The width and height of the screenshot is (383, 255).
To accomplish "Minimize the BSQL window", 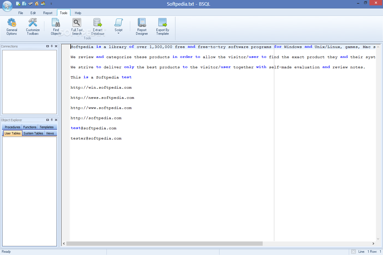I will pyautogui.click(x=358, y=3).
